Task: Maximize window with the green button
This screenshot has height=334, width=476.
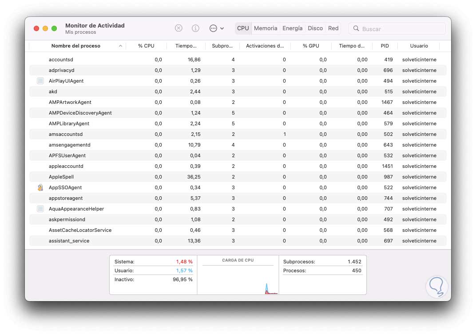Action: (54, 28)
